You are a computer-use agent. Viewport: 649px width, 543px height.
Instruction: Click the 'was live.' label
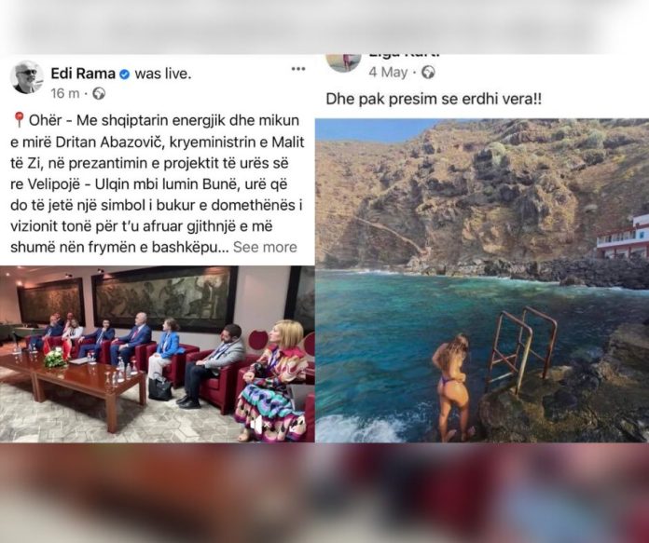[163, 74]
